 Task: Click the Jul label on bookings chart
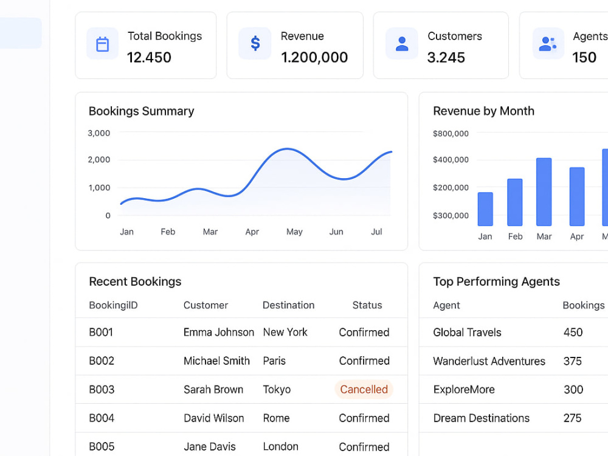376,232
